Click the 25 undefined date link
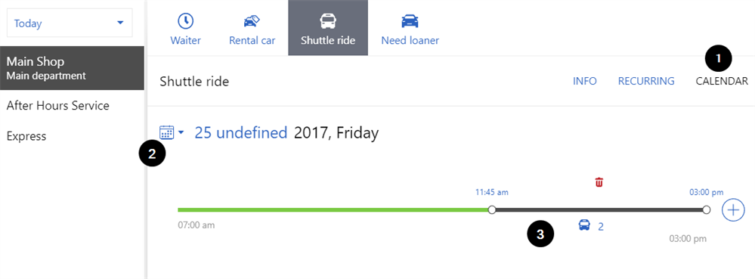 coord(241,132)
